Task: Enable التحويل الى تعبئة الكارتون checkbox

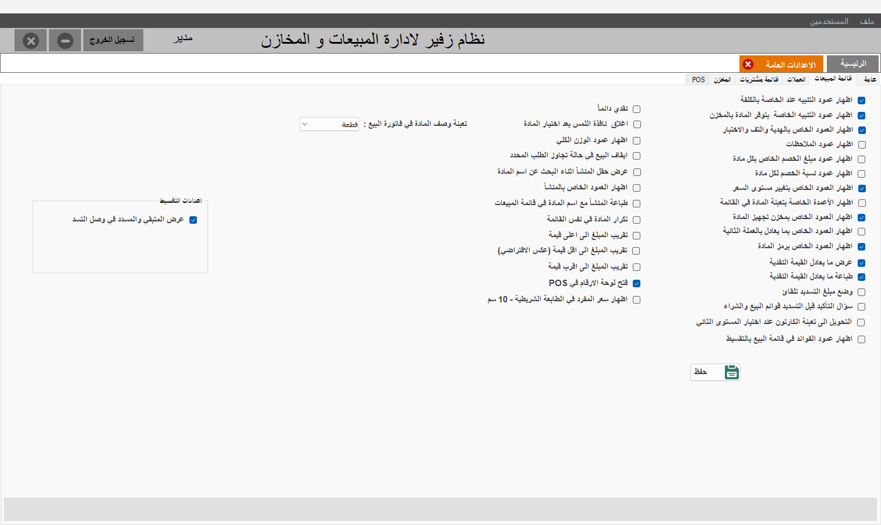Action: click(861, 322)
